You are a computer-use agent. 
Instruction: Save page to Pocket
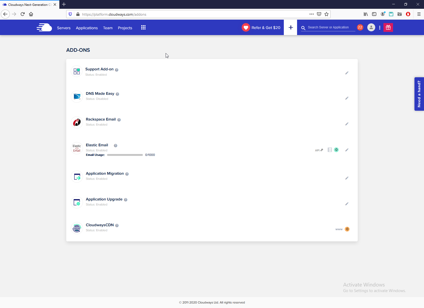(319, 14)
